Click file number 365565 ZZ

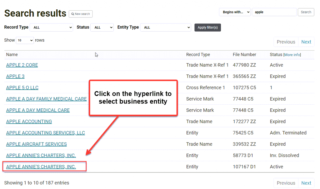(x=244, y=76)
